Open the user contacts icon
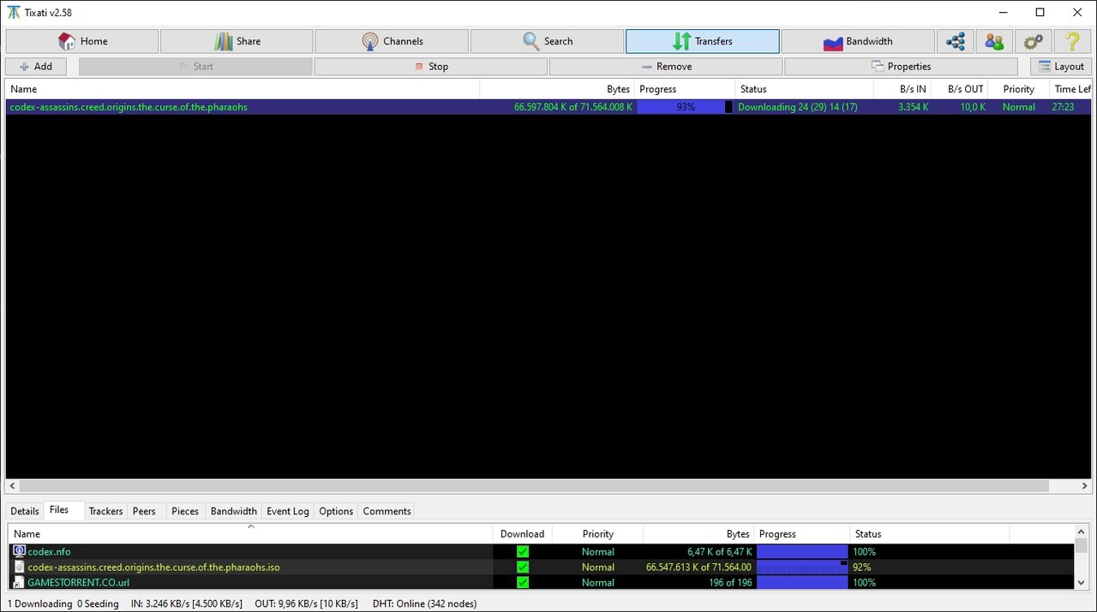This screenshot has height=612, width=1097. pyautogui.click(x=994, y=41)
